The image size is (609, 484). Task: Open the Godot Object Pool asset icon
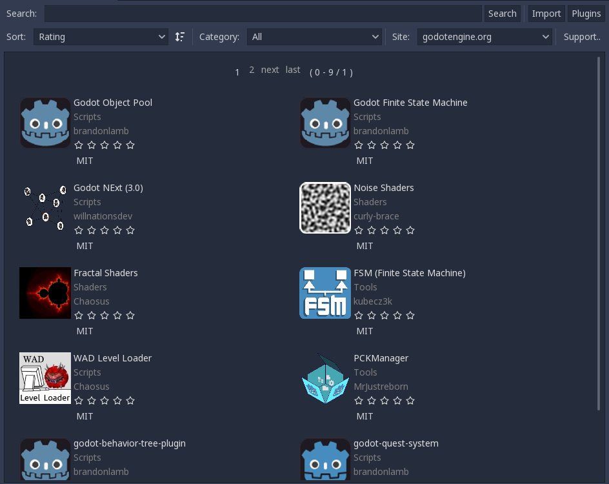(x=45, y=123)
